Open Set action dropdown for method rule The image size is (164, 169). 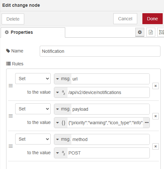click(x=33, y=139)
